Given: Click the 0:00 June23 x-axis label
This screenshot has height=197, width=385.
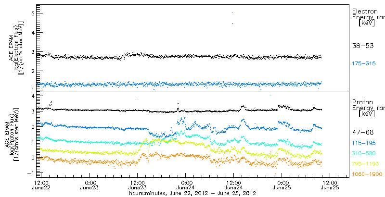Looking at the screenshot, I should coord(90,185).
